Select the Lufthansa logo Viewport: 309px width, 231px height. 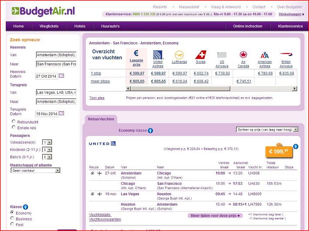click(x=179, y=55)
